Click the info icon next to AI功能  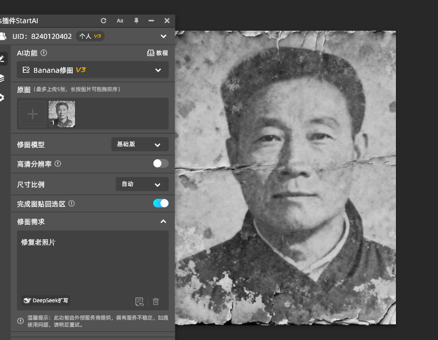coord(44,53)
